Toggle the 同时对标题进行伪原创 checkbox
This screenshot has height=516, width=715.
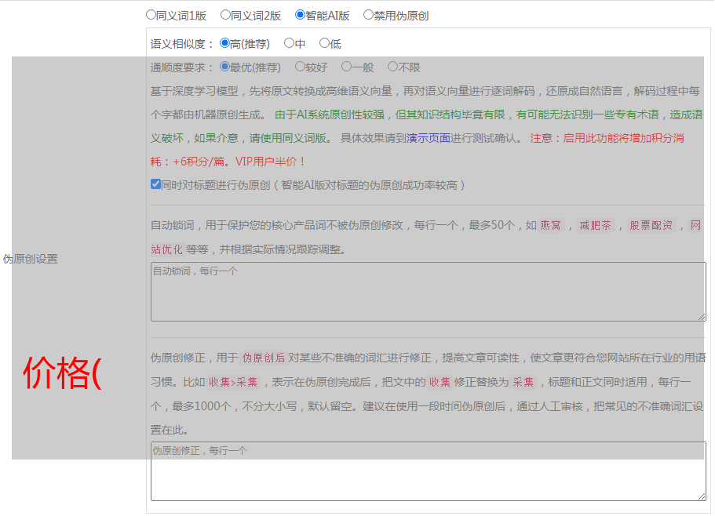pyautogui.click(x=156, y=185)
